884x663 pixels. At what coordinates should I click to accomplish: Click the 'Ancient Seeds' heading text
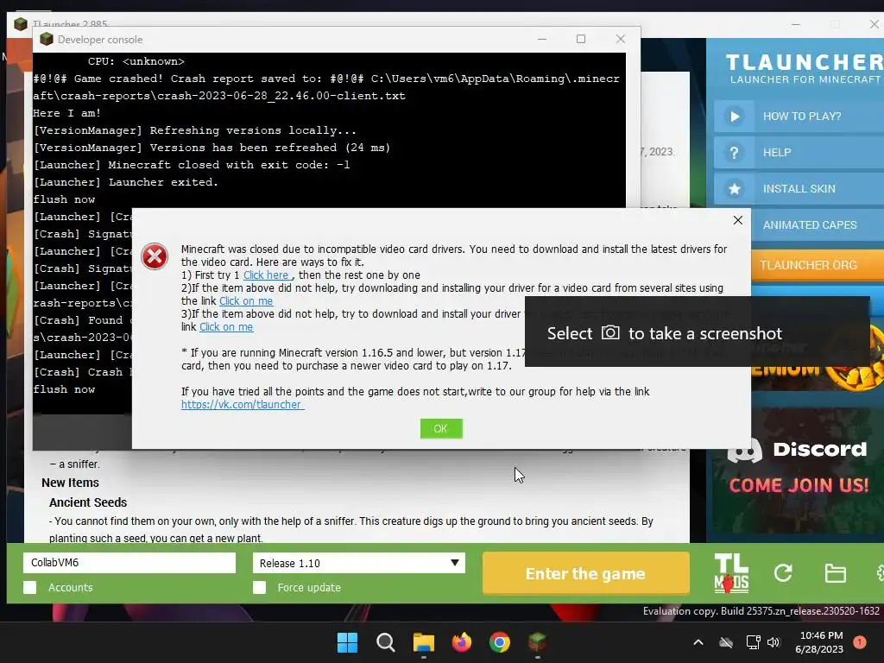(x=88, y=502)
